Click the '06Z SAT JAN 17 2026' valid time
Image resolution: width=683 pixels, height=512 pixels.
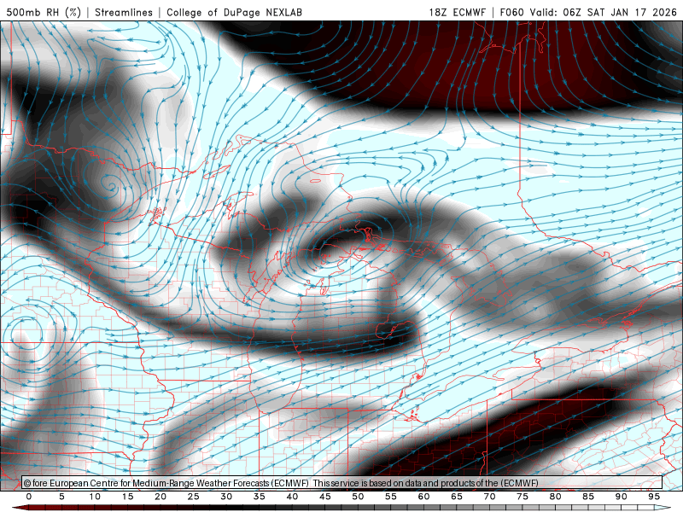tap(620, 12)
